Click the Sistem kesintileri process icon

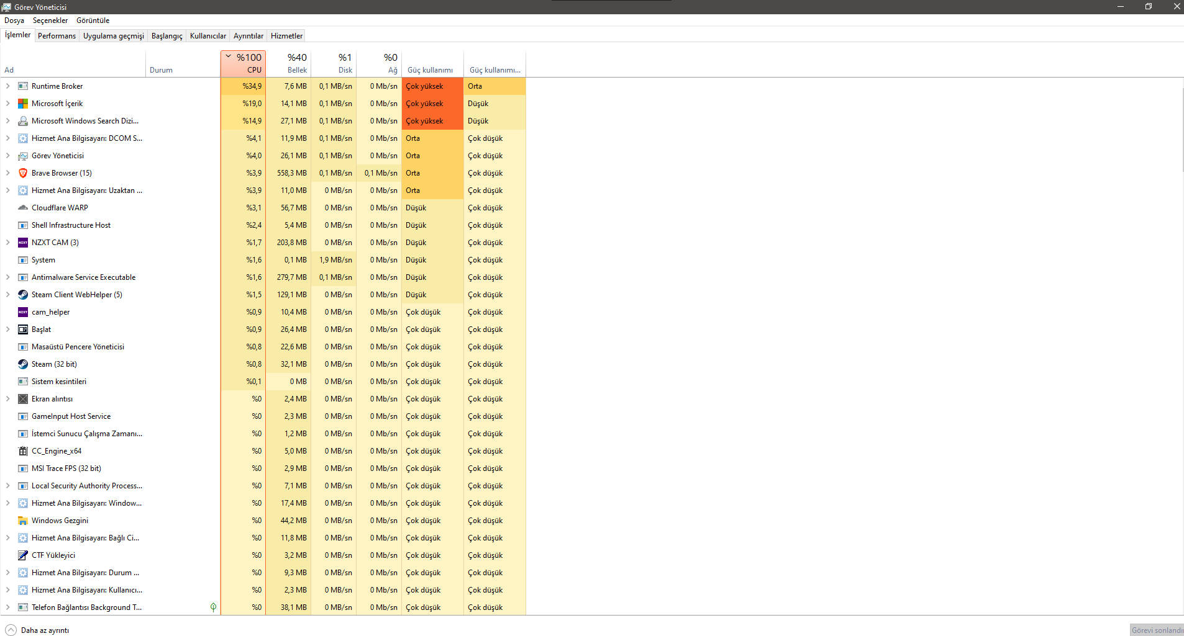click(23, 382)
